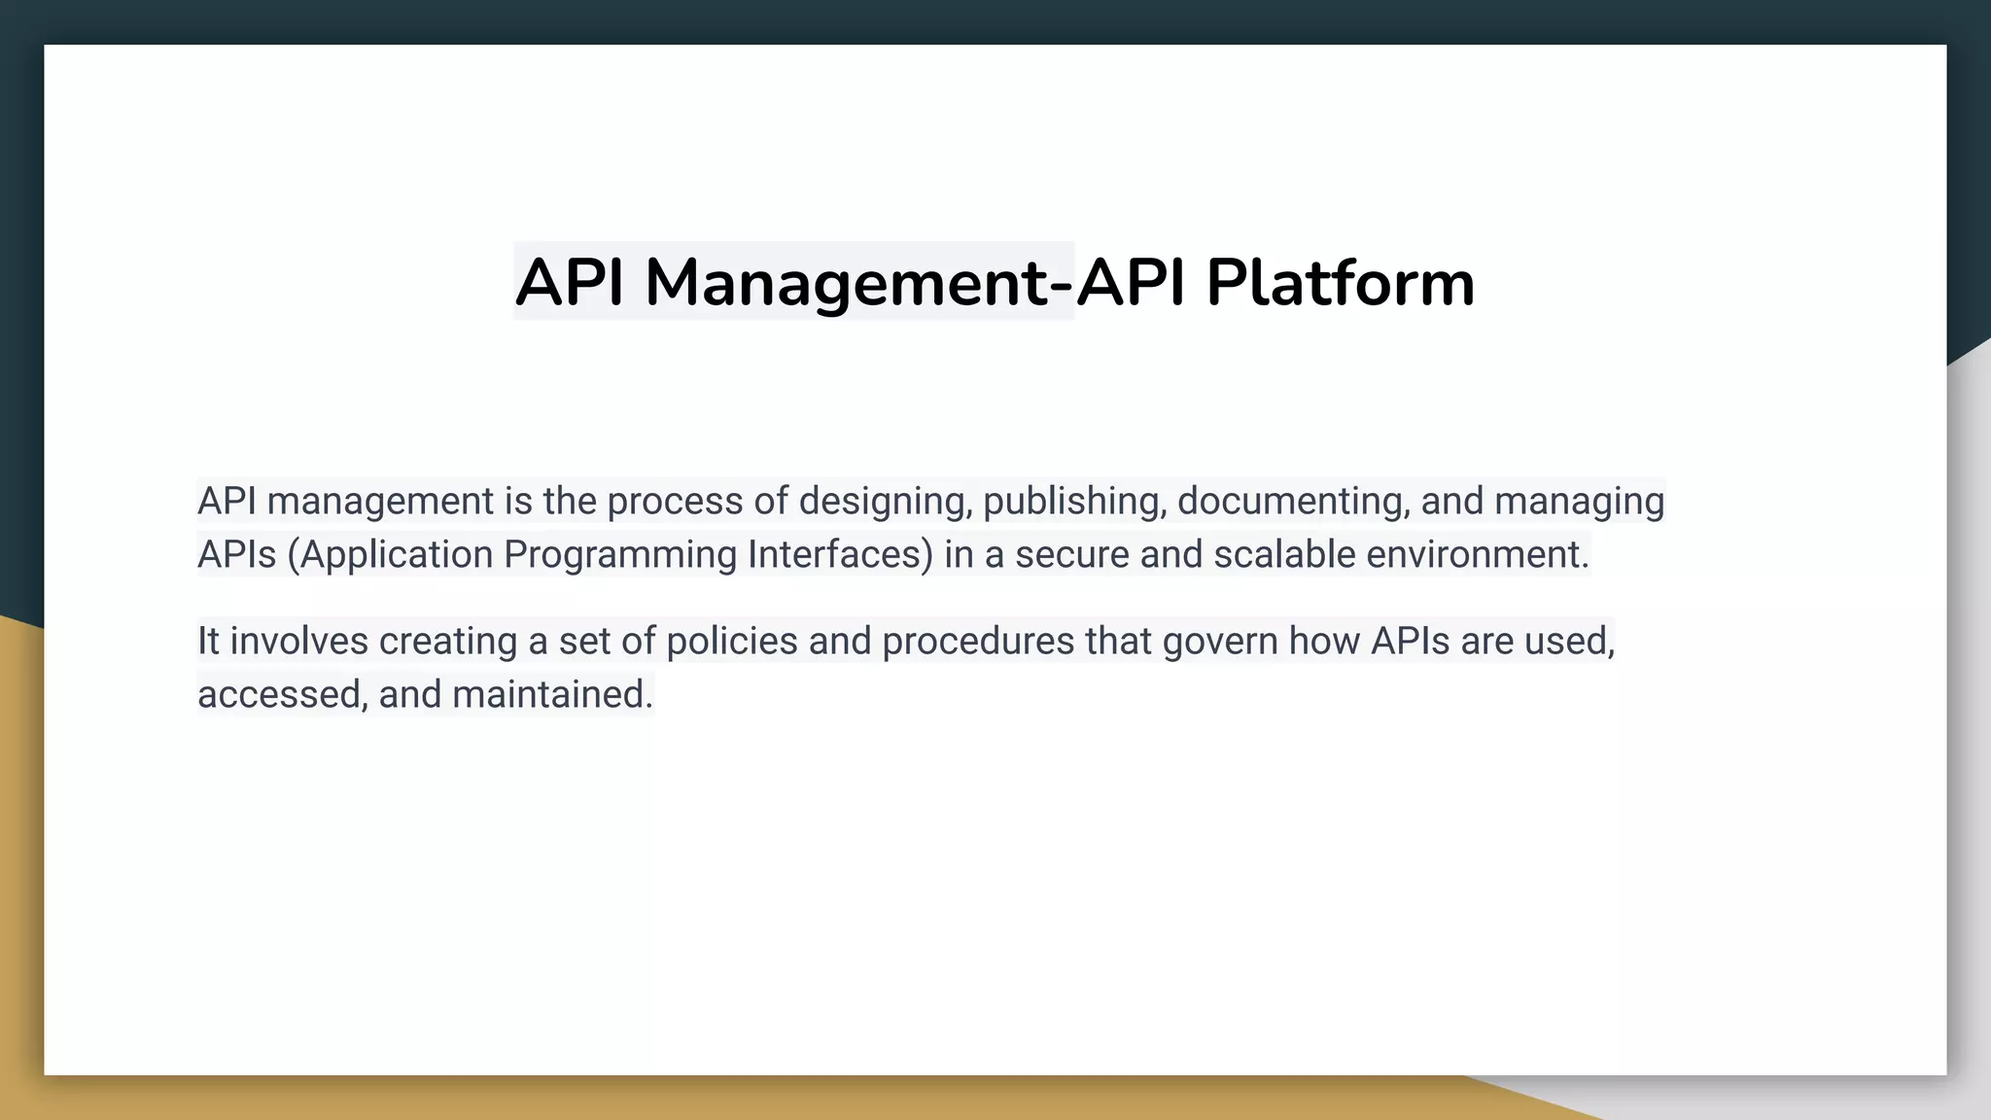Click the phrase '(Application Programming Interfaces)'

click(x=610, y=554)
